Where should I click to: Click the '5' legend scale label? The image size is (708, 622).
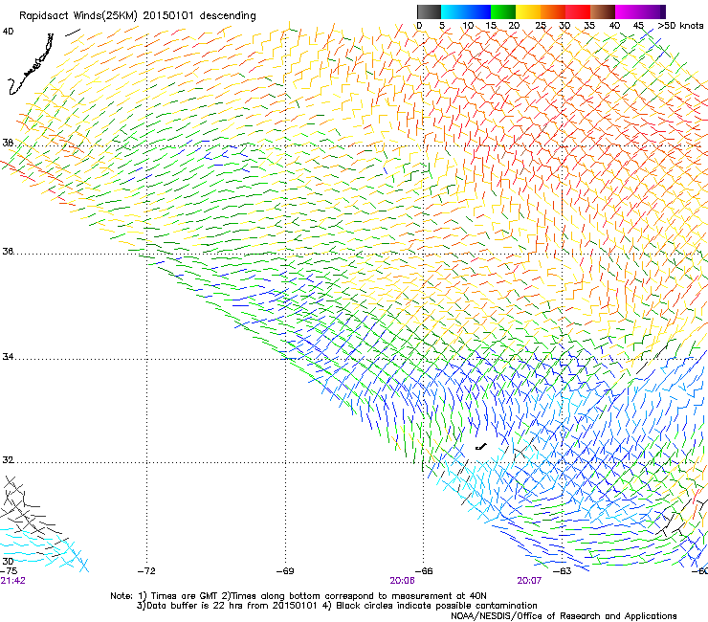[442, 25]
